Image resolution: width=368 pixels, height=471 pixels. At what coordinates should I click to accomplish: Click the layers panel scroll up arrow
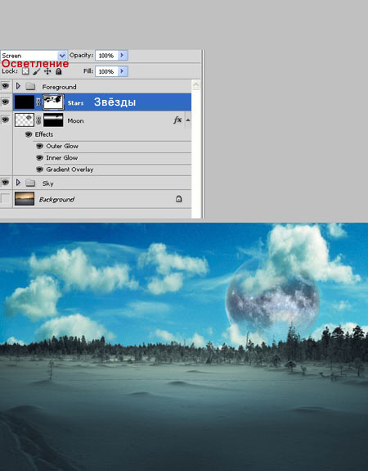pyautogui.click(x=195, y=85)
